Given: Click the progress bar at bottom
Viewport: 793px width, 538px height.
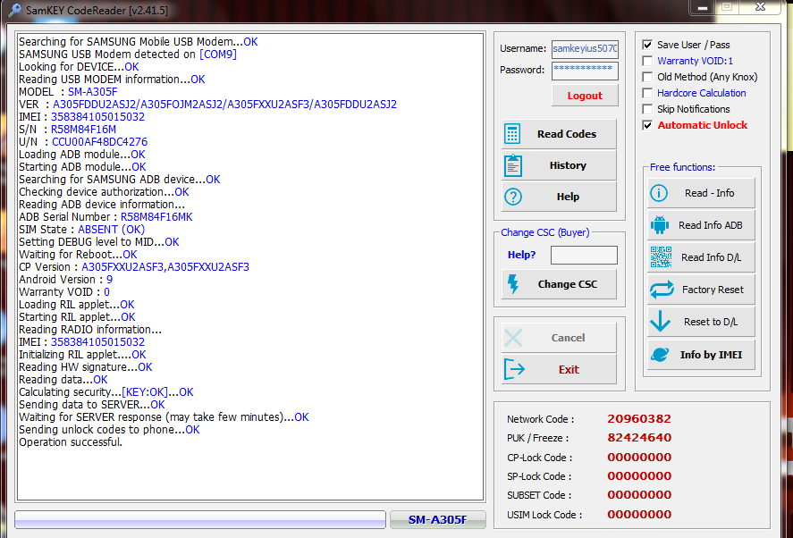Looking at the screenshot, I should pyautogui.click(x=200, y=520).
